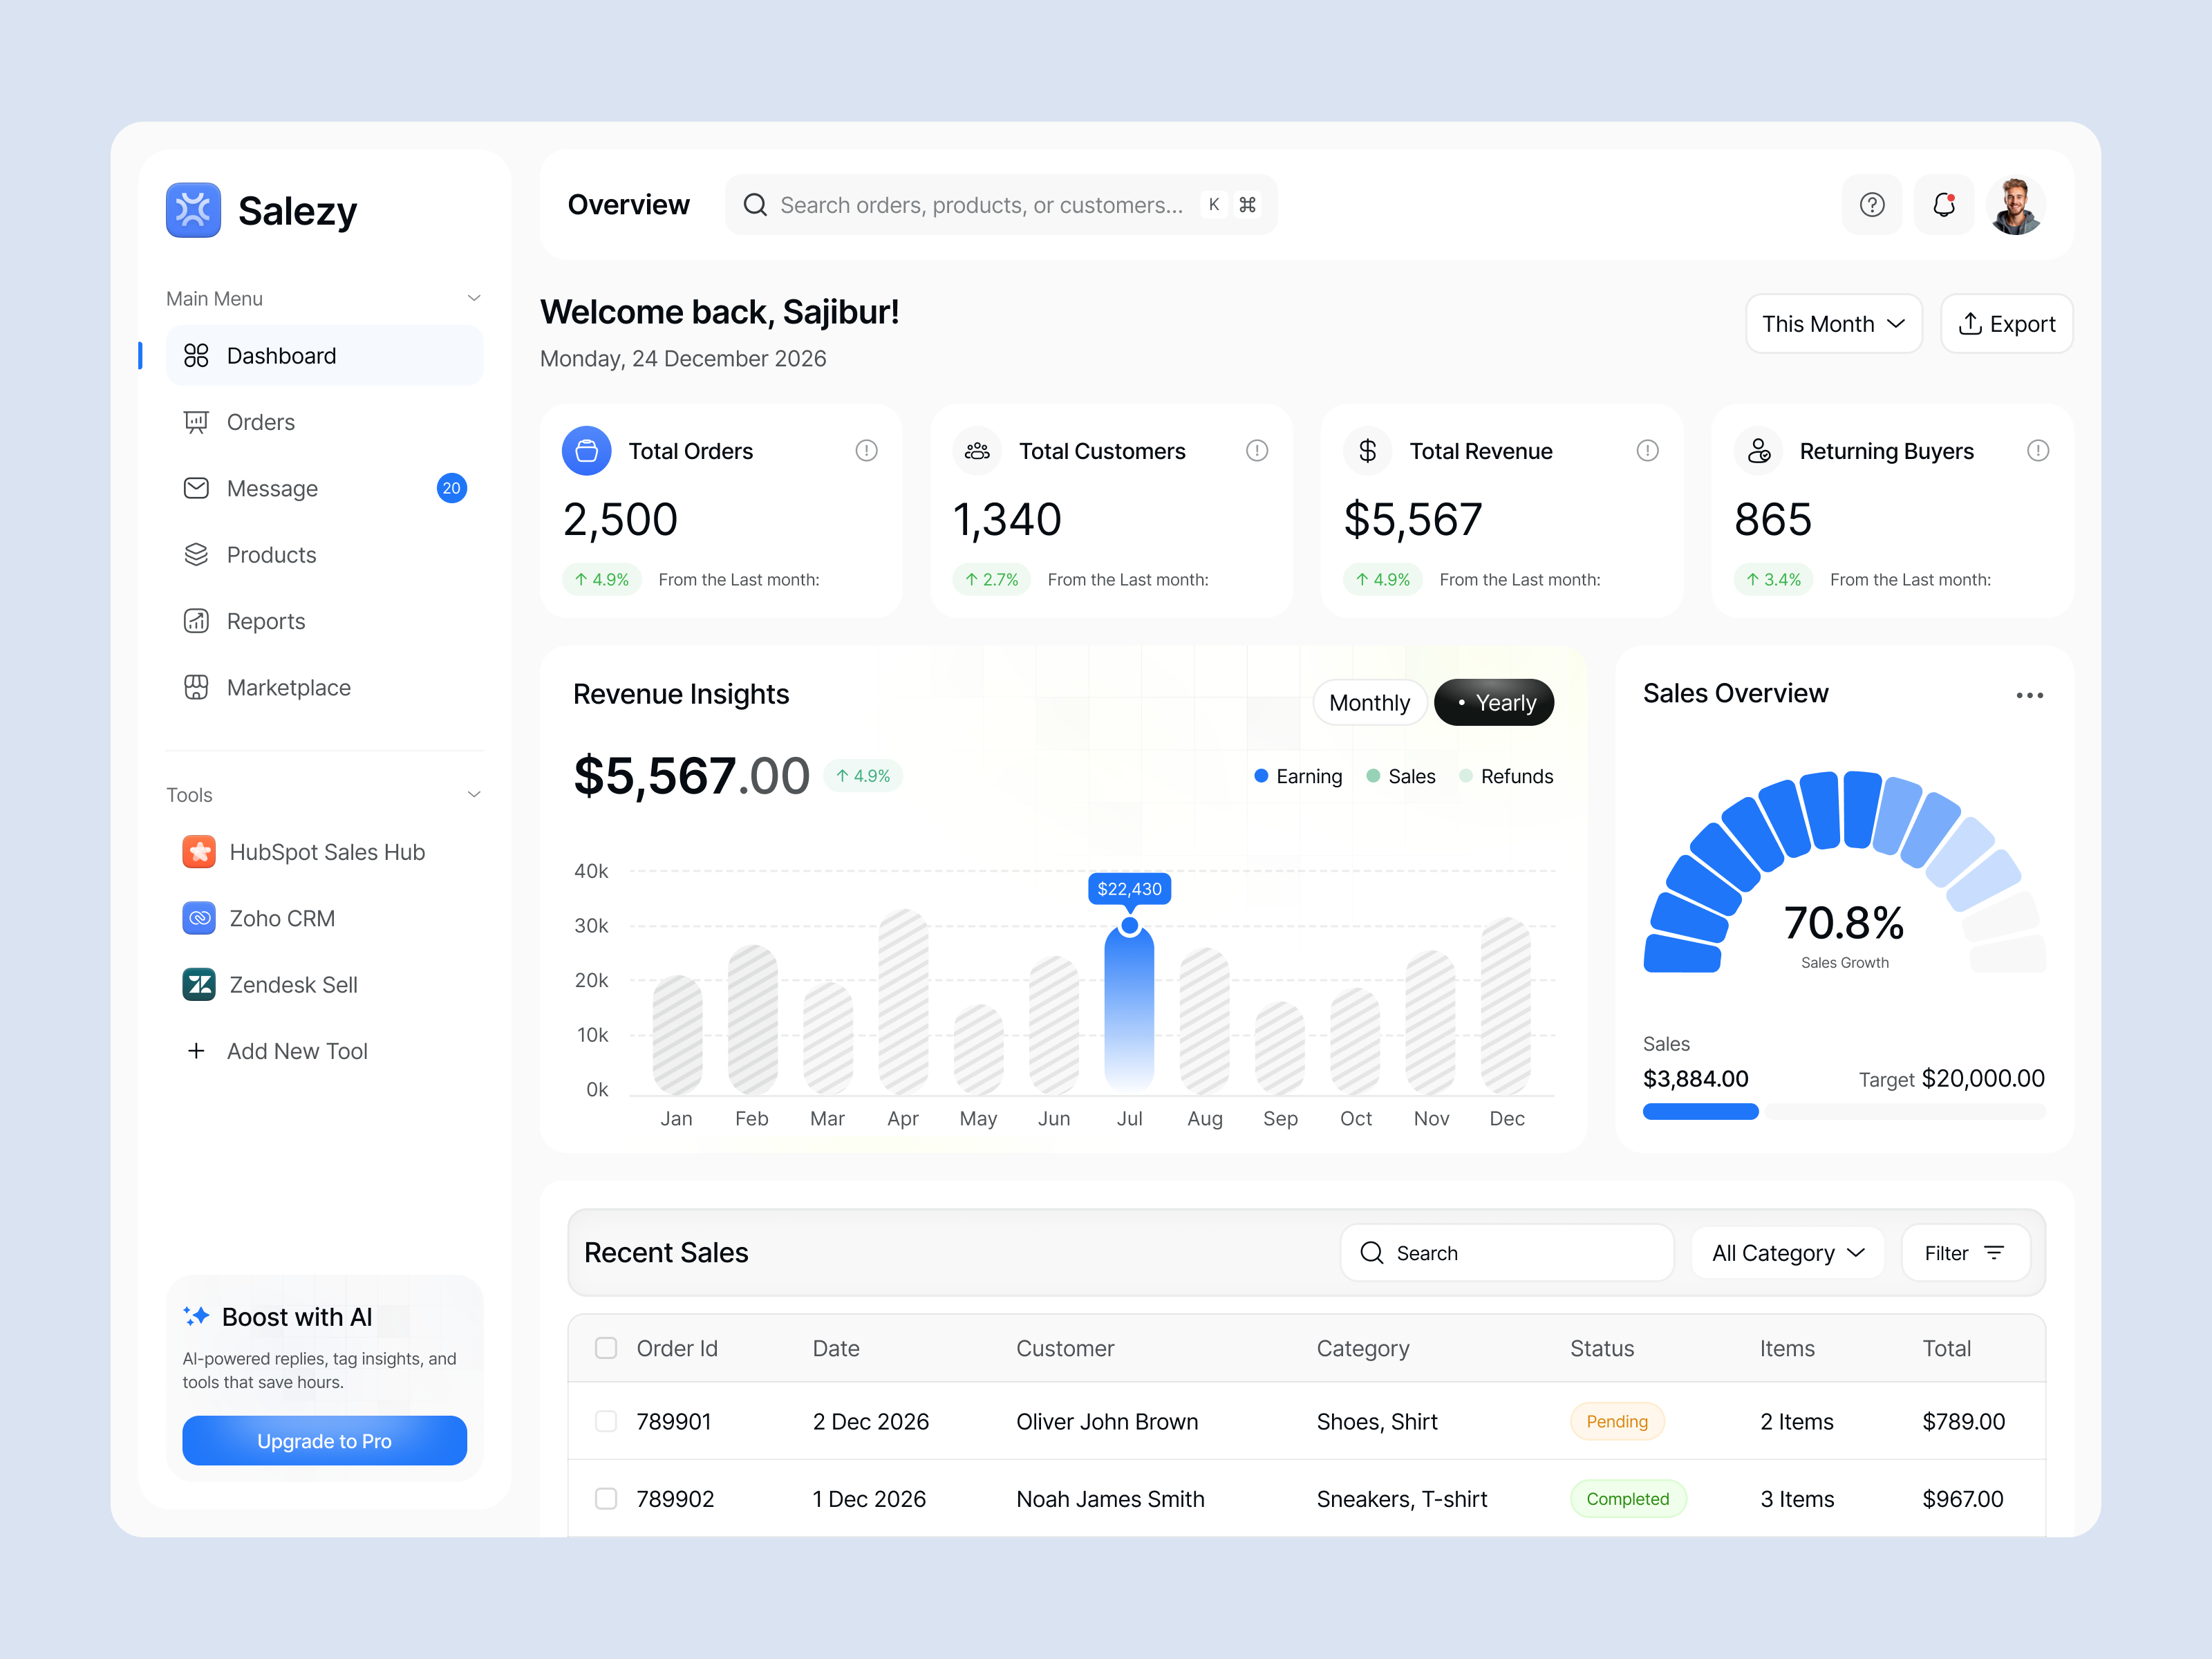Open Zendesk Sell tool

click(293, 984)
